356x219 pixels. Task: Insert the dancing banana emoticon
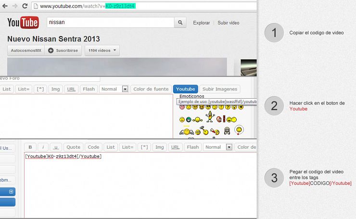(210, 116)
